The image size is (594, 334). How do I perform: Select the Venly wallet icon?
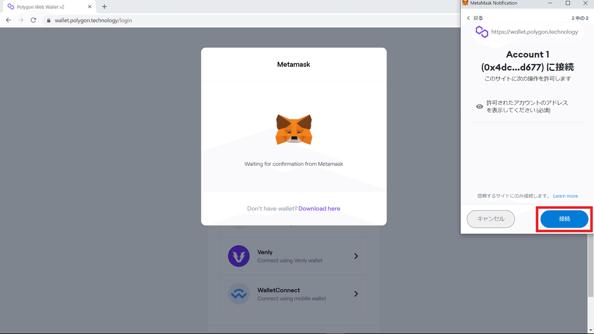point(239,256)
